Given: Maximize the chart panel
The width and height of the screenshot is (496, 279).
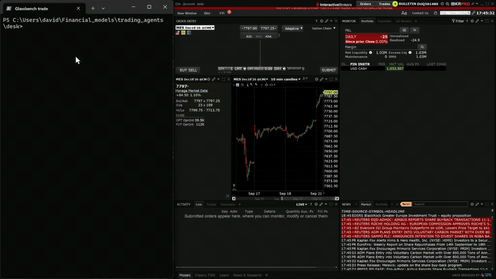Looking at the screenshot, I should pyautogui.click(x=331, y=80).
